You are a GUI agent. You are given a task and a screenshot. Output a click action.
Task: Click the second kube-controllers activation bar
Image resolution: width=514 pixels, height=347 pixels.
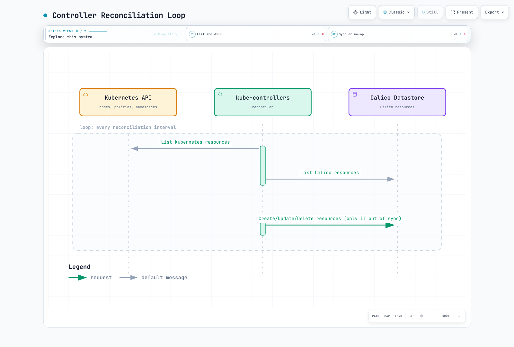coord(263,229)
